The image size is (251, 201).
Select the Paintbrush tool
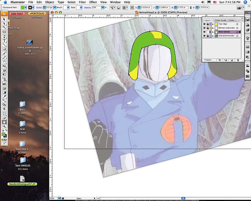(x=4, y=53)
